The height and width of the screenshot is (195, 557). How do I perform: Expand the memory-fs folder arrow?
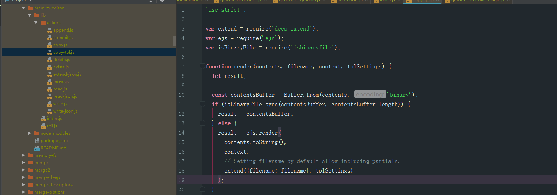tap(23, 155)
